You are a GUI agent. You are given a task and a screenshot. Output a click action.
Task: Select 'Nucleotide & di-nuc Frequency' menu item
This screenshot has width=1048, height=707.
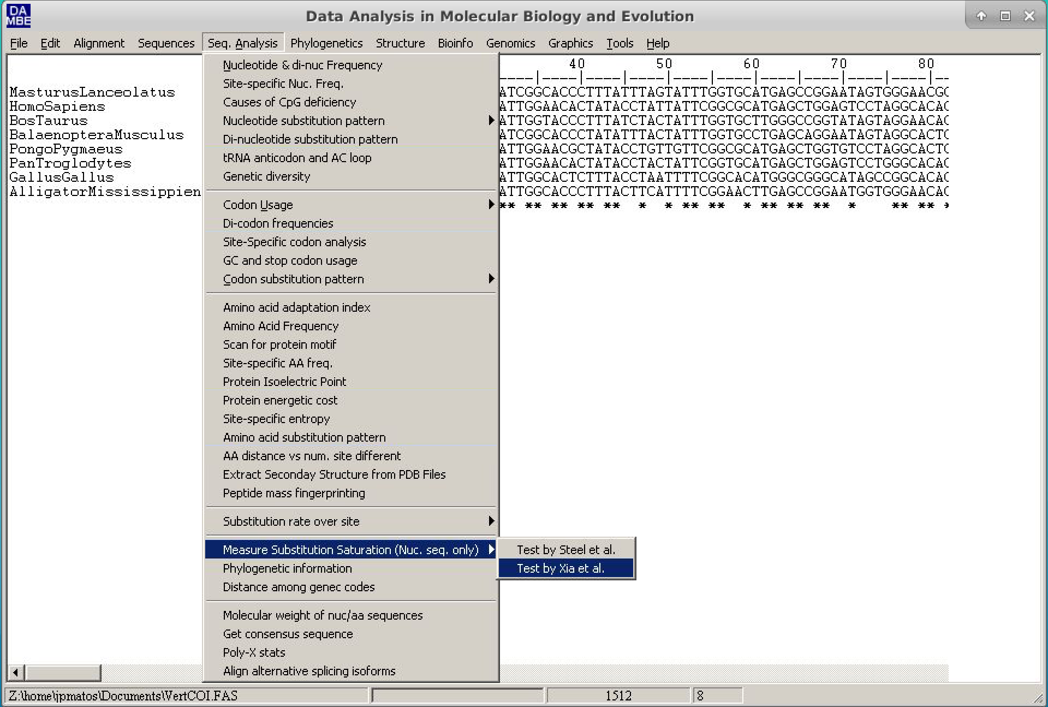click(302, 65)
